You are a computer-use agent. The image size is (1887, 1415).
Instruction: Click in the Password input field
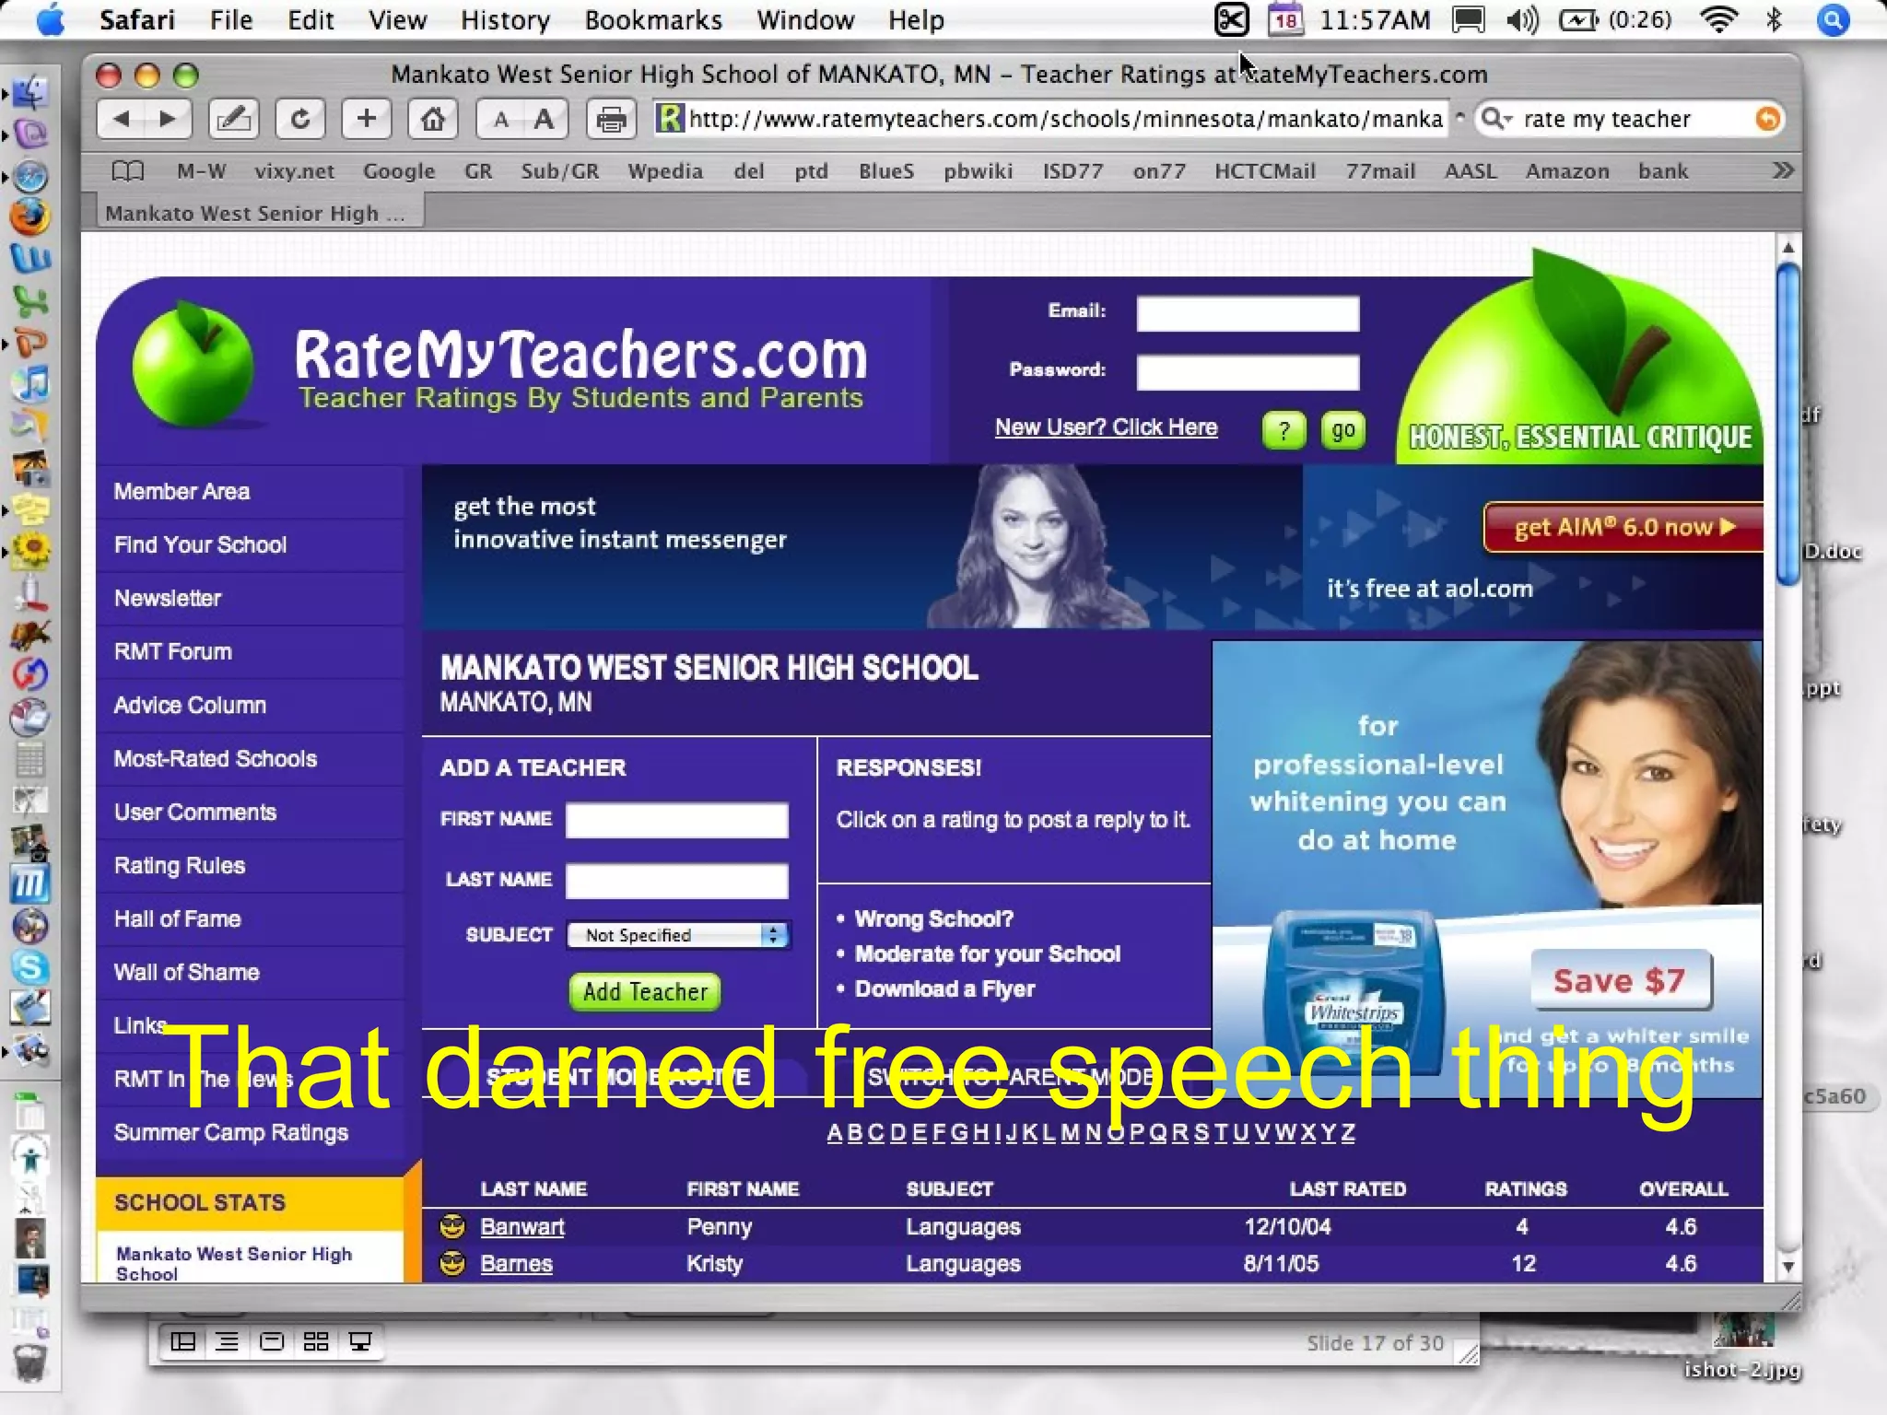click(x=1248, y=372)
